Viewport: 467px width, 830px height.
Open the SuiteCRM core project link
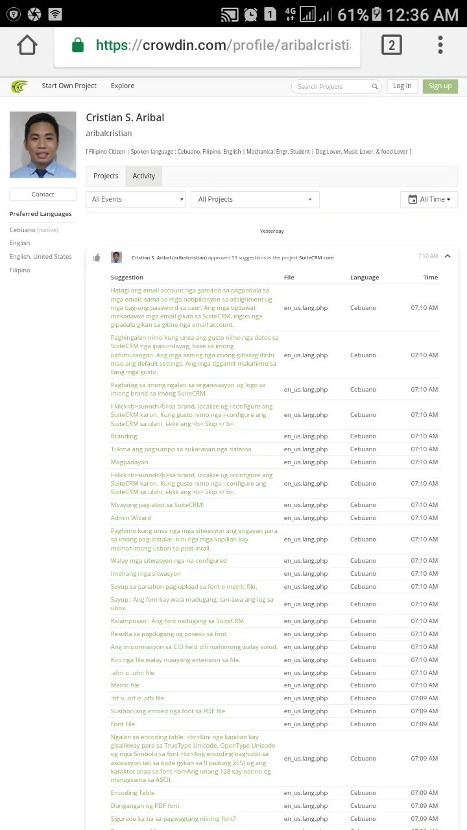click(317, 257)
